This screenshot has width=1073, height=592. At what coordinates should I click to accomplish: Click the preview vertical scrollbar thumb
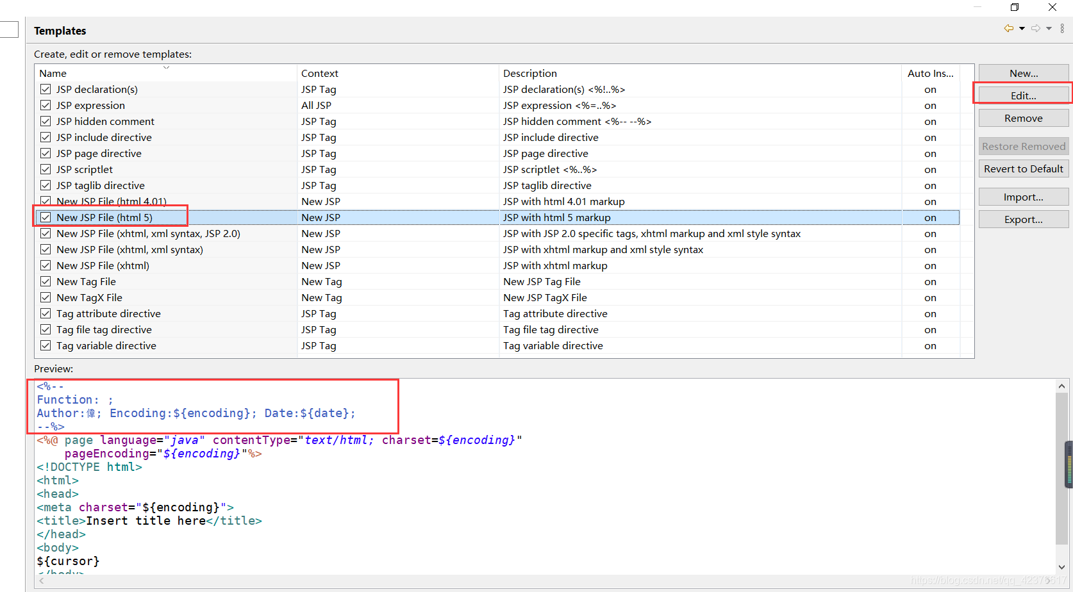point(1061,468)
